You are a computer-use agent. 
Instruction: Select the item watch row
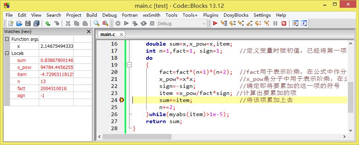48,75
